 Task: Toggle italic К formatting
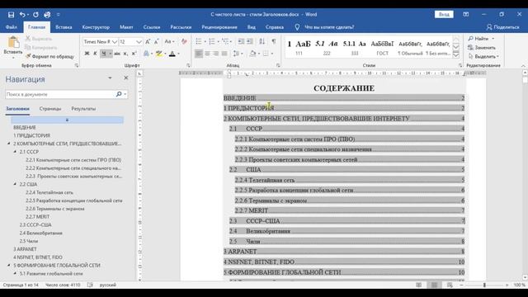click(96, 54)
